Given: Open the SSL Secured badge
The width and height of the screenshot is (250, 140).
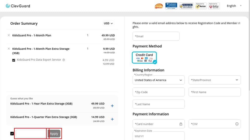Looking at the screenshot, I should coord(186,6).
